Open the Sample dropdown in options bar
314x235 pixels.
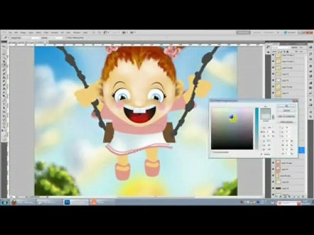coord(55,38)
